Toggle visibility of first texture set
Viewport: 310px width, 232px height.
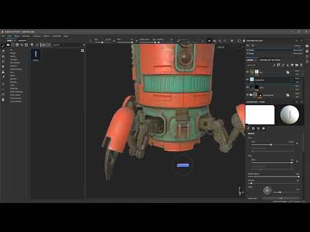(x=247, y=50)
